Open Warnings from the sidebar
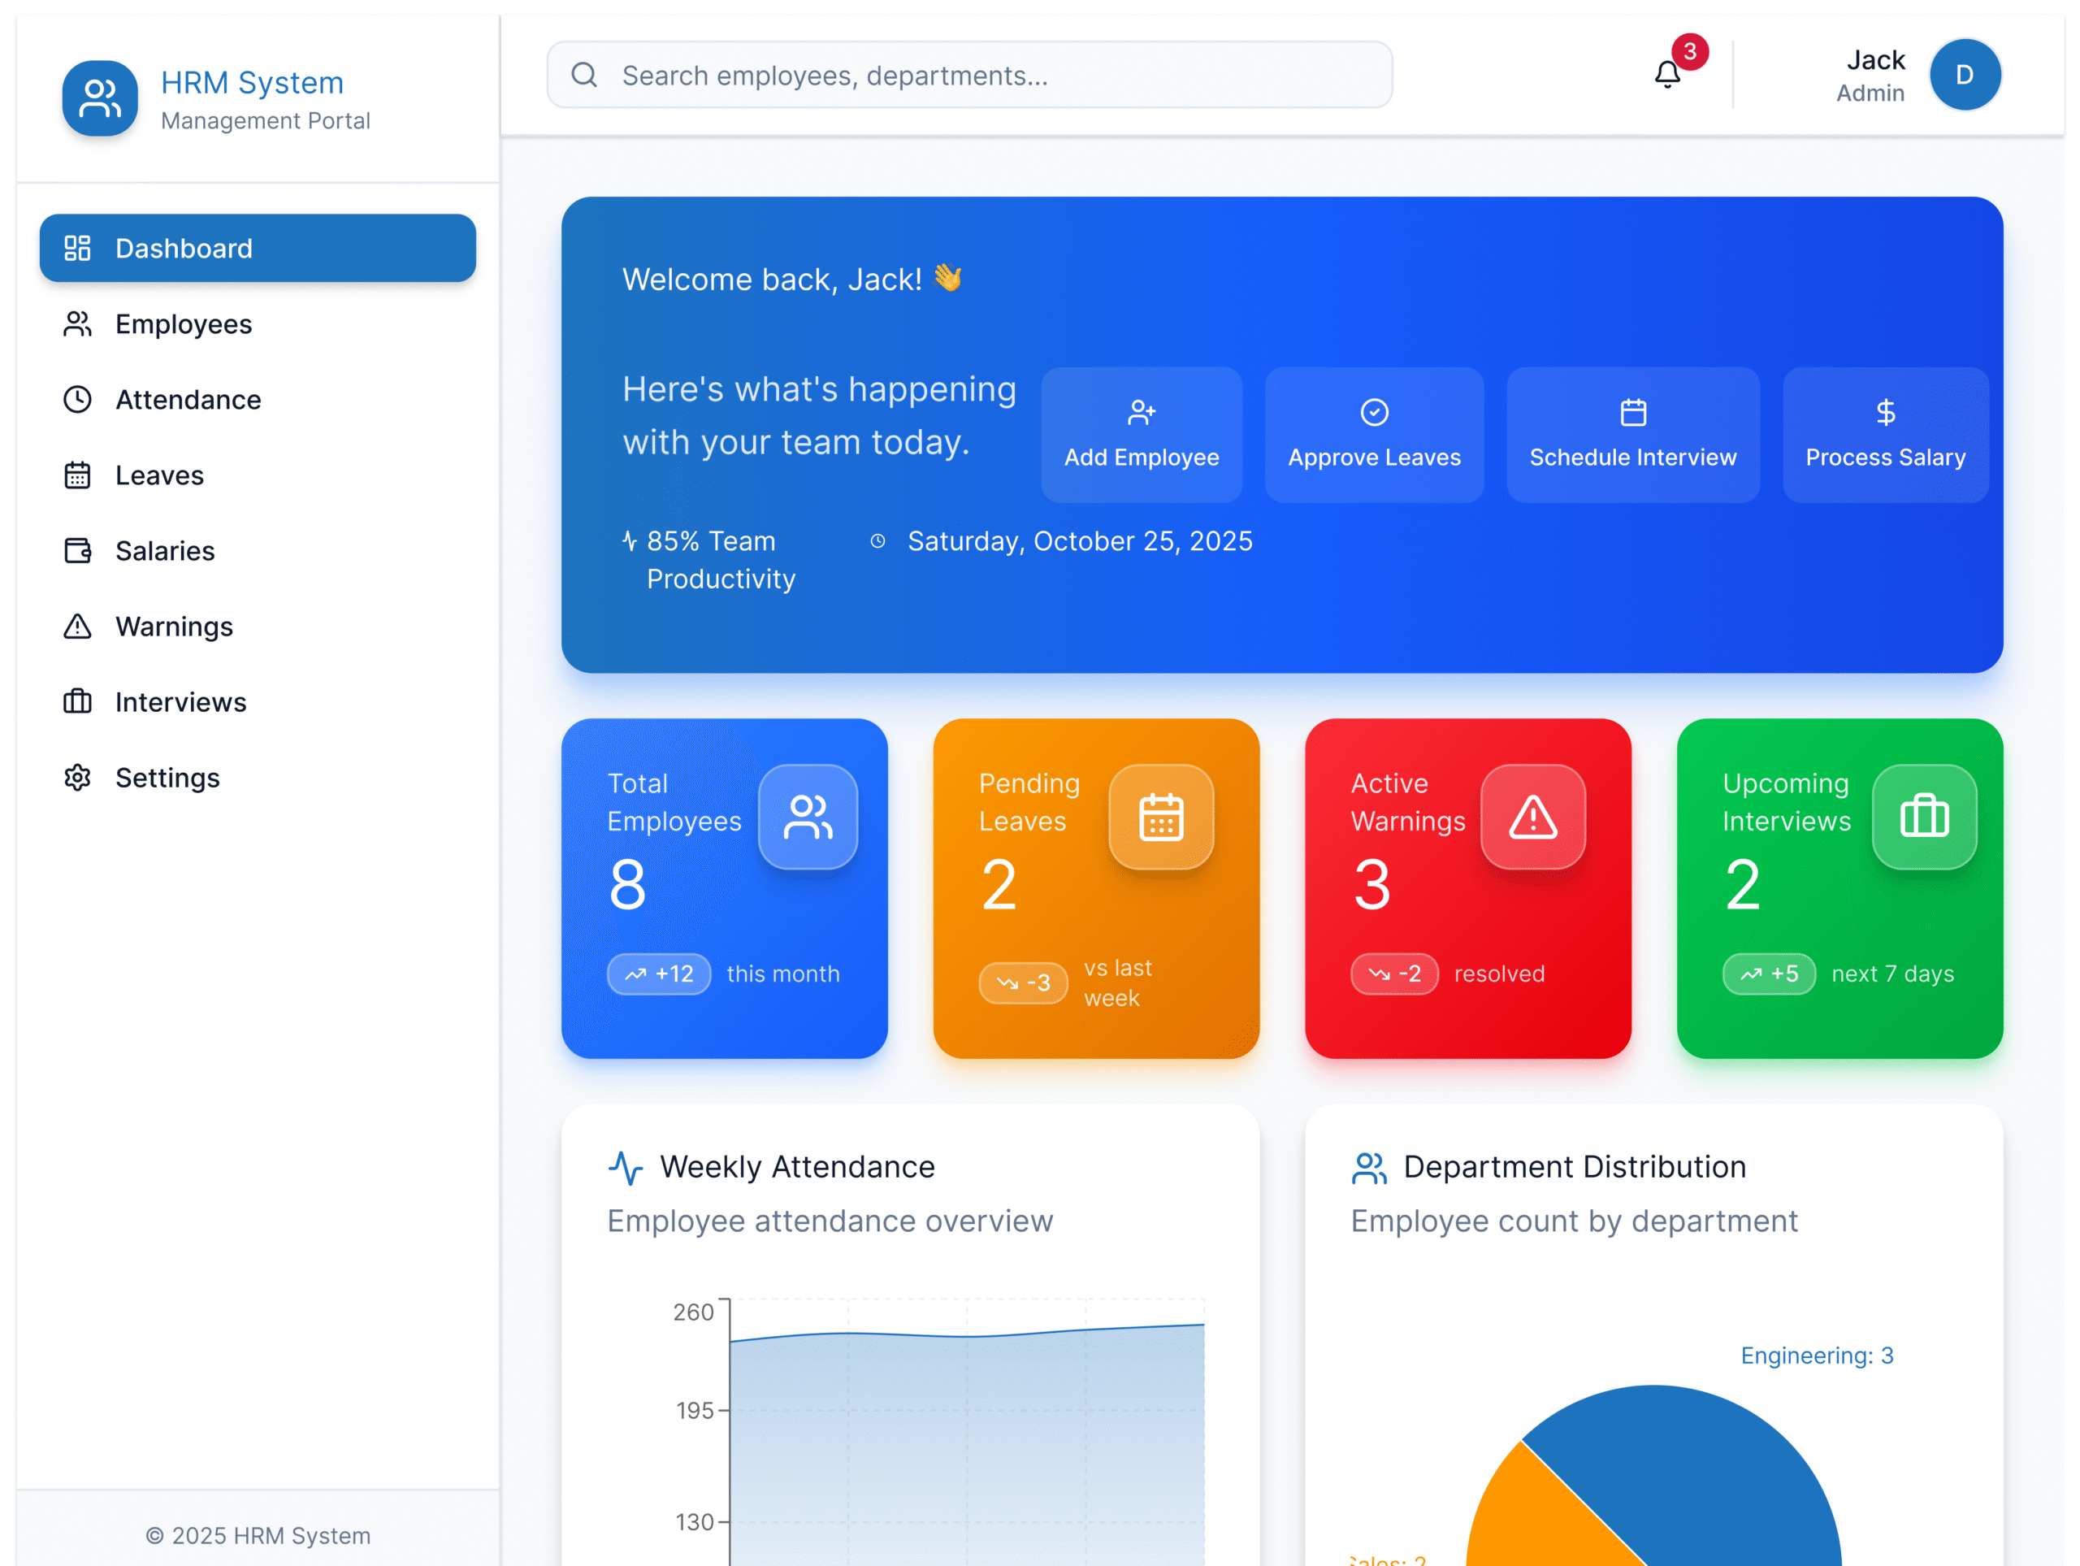This screenshot has height=1566, width=2080. pyautogui.click(x=174, y=627)
